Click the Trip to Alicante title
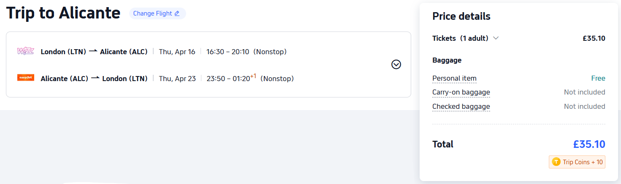 63,13
